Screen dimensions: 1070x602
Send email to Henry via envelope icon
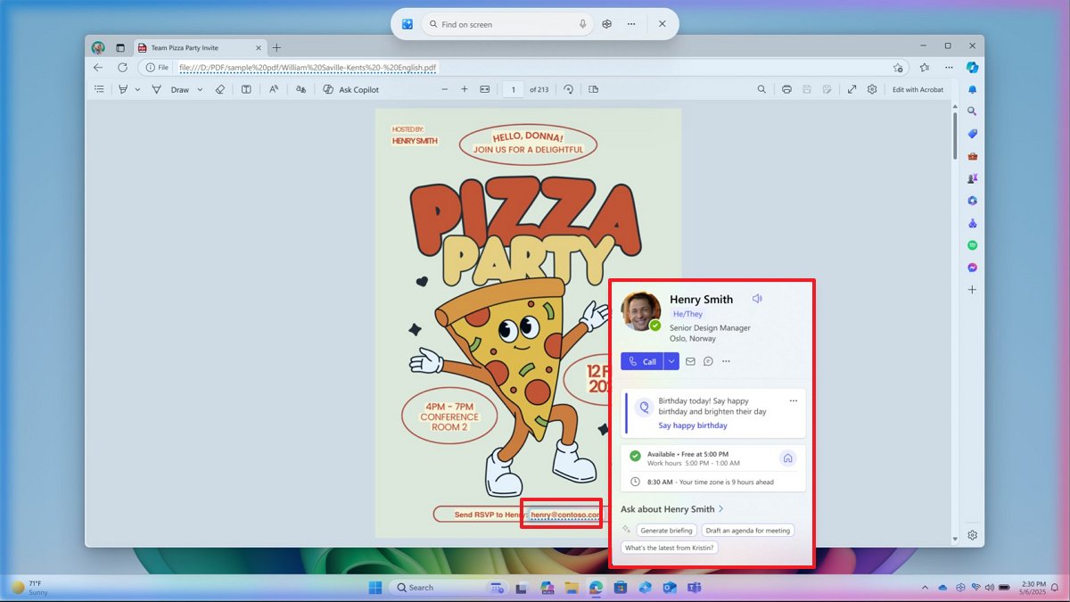point(690,361)
